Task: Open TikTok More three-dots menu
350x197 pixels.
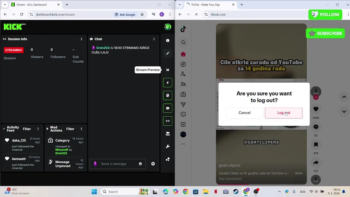Action: [x=183, y=144]
